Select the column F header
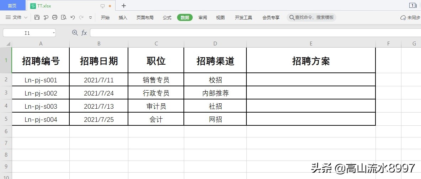The height and width of the screenshot is (179, 421). tap(388, 44)
